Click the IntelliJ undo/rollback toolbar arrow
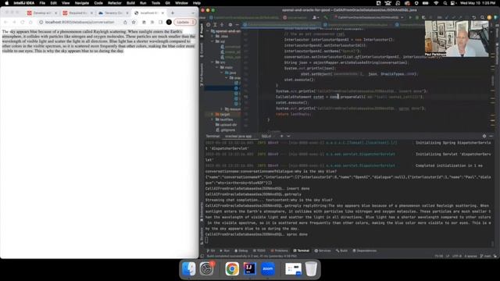 474,17
